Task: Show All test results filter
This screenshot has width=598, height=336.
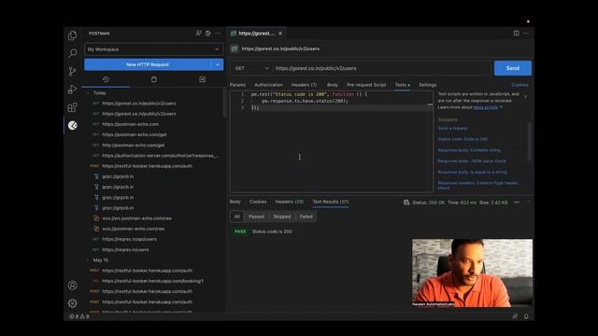Action: pyautogui.click(x=236, y=217)
